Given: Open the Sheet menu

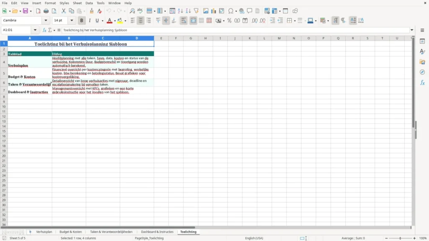Looking at the screenshot, I should click(x=77, y=3).
